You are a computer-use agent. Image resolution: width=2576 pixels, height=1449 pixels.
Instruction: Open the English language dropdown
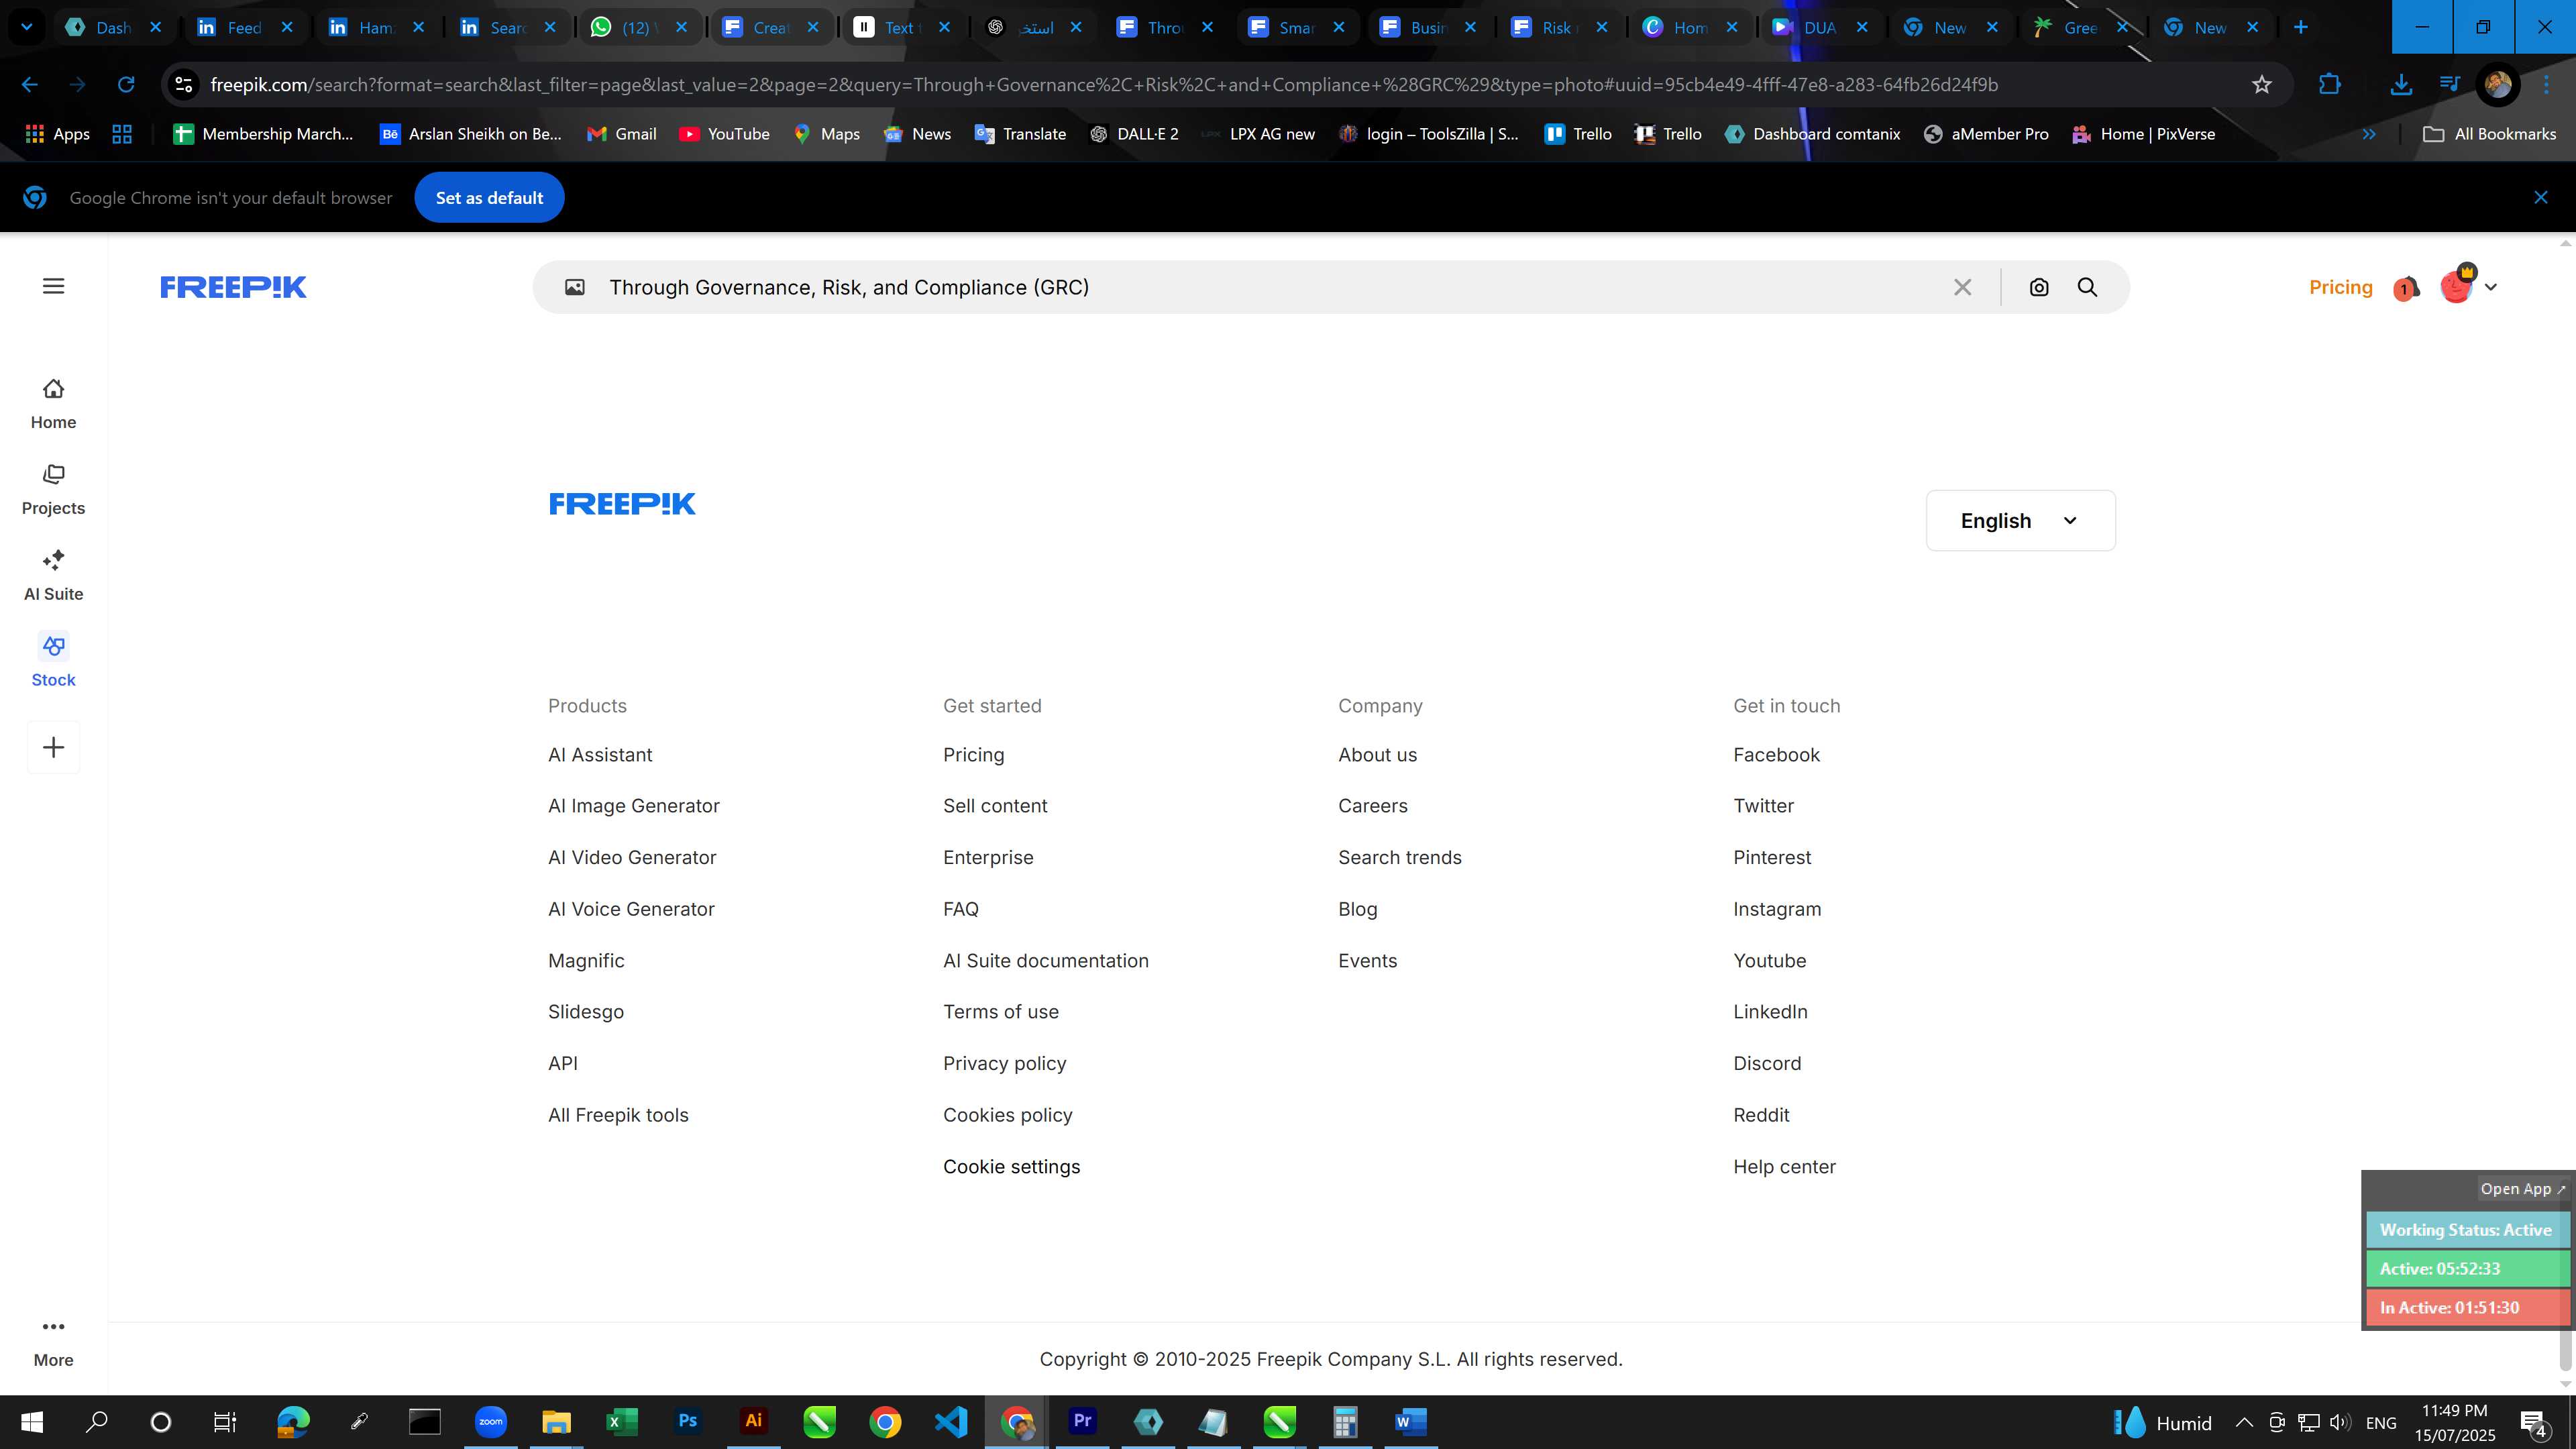tap(2020, 520)
